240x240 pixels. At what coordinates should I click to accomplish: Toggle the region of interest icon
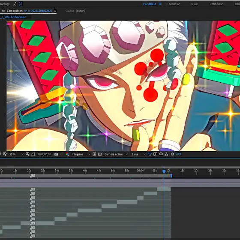point(94,154)
